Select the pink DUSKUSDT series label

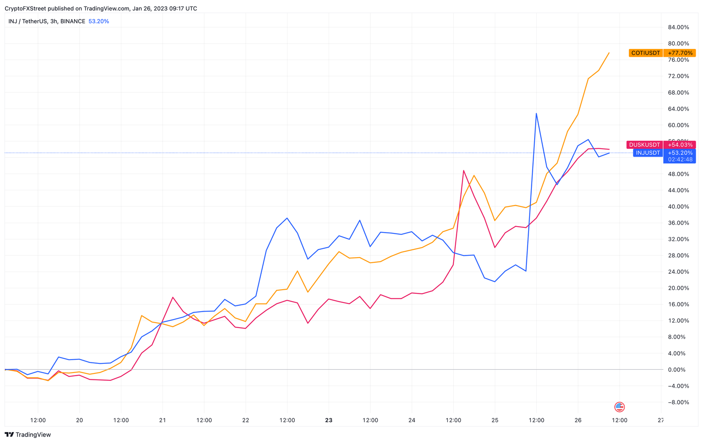(644, 145)
